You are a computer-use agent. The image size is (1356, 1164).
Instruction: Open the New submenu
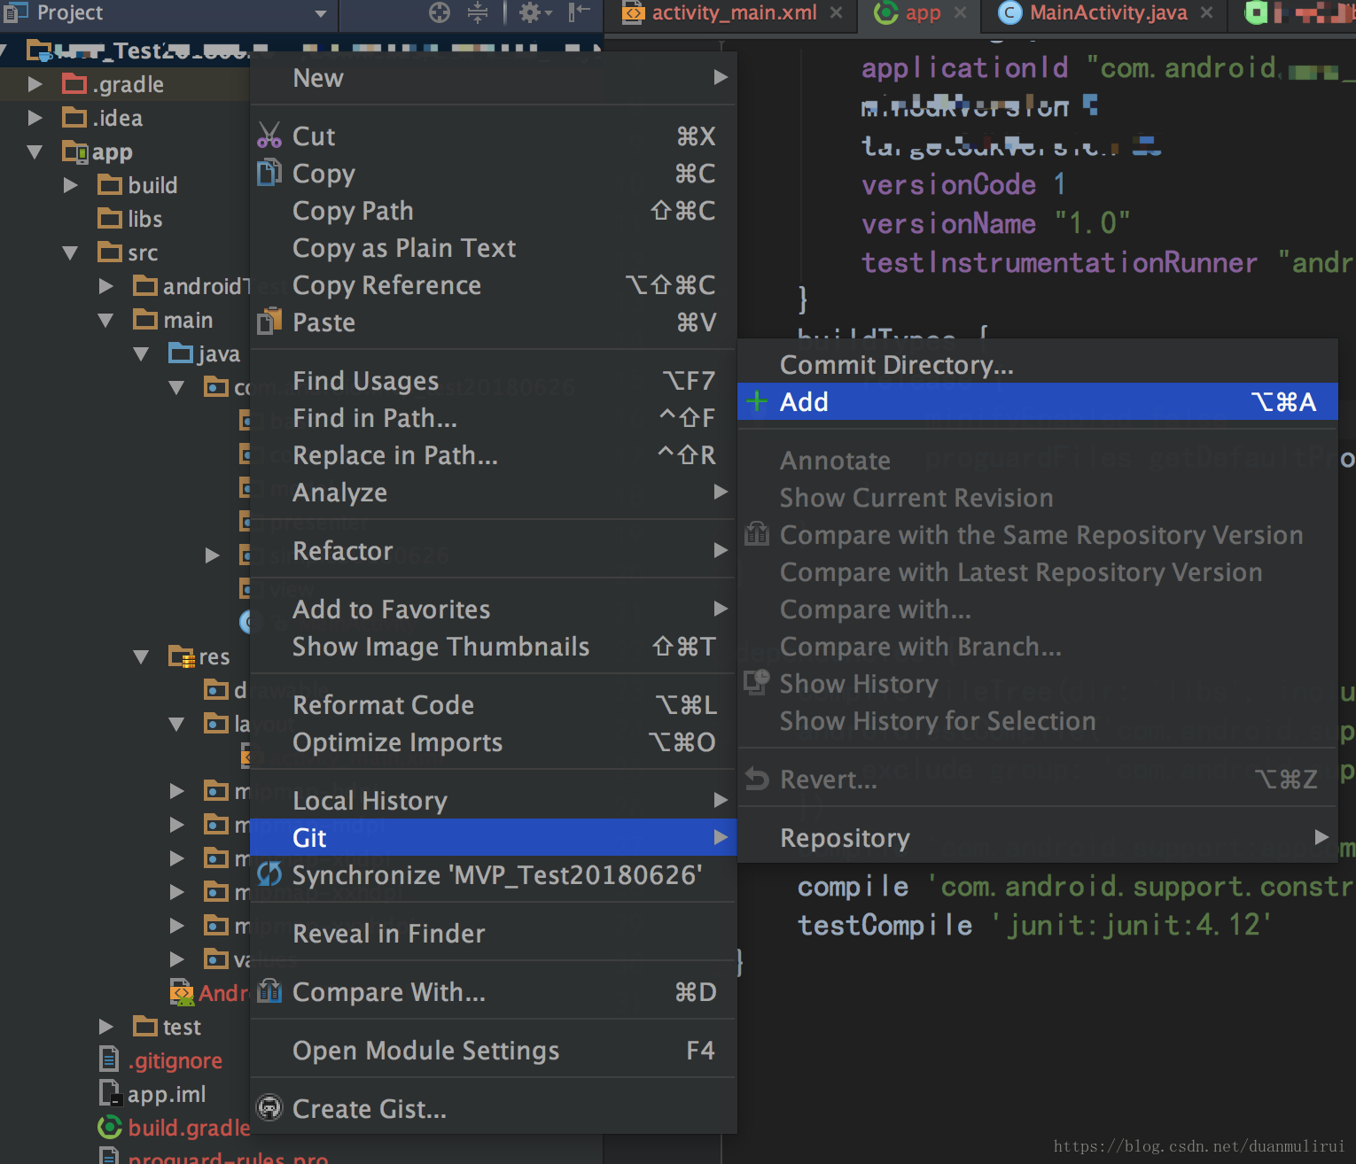pos(494,78)
